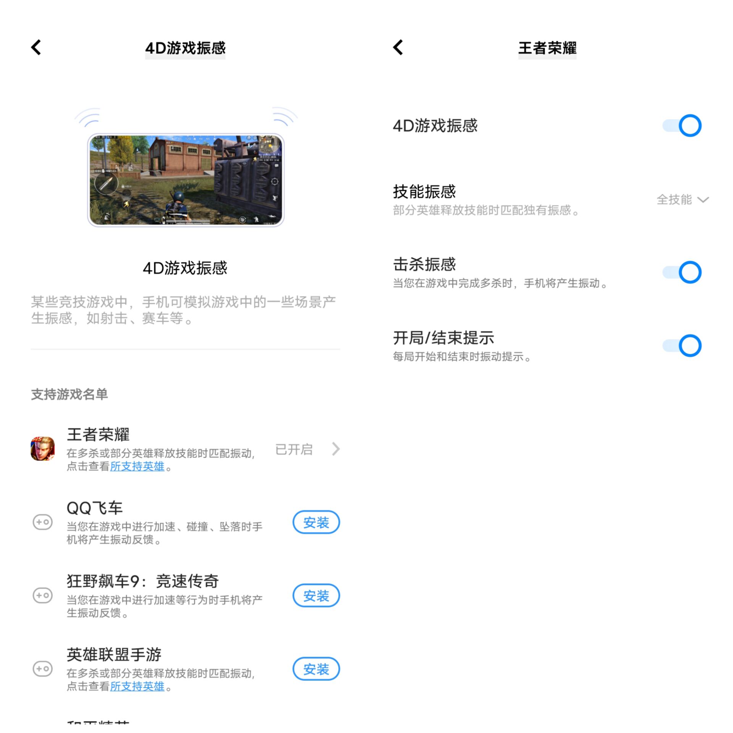
Task: Open the 全技能 dropdown for 技能振感
Action: click(x=683, y=199)
